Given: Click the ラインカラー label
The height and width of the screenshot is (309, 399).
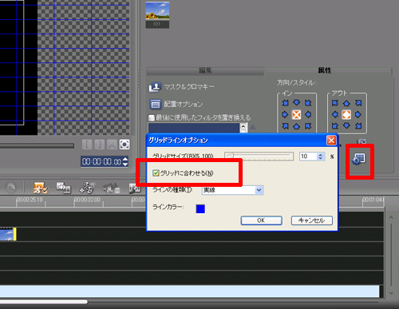Looking at the screenshot, I should coord(168,207).
